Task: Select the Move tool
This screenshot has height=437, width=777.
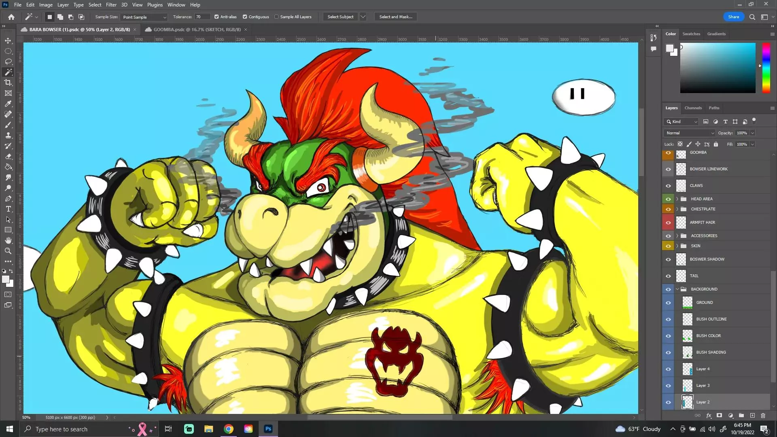Action: [x=8, y=40]
